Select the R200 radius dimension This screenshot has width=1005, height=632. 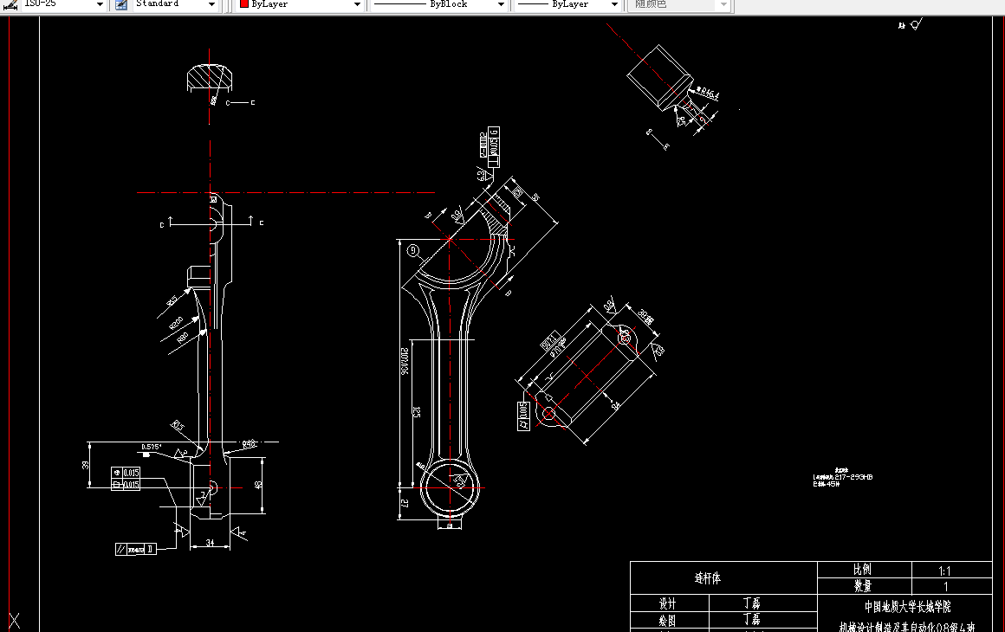point(176,324)
